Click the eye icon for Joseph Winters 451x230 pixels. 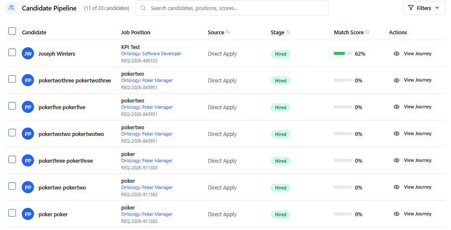[x=397, y=54]
